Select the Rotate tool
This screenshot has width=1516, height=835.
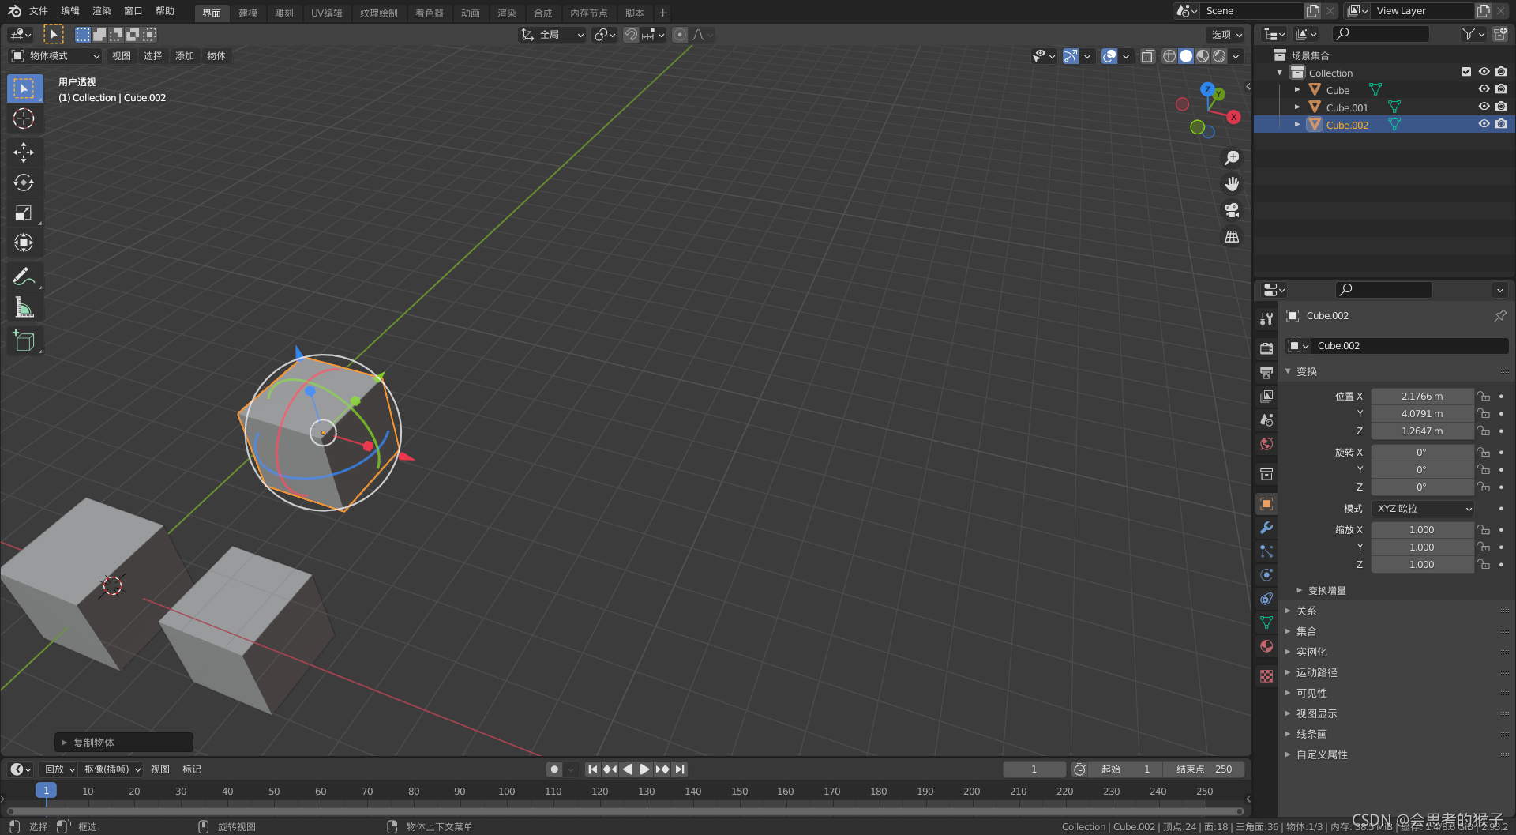24,182
